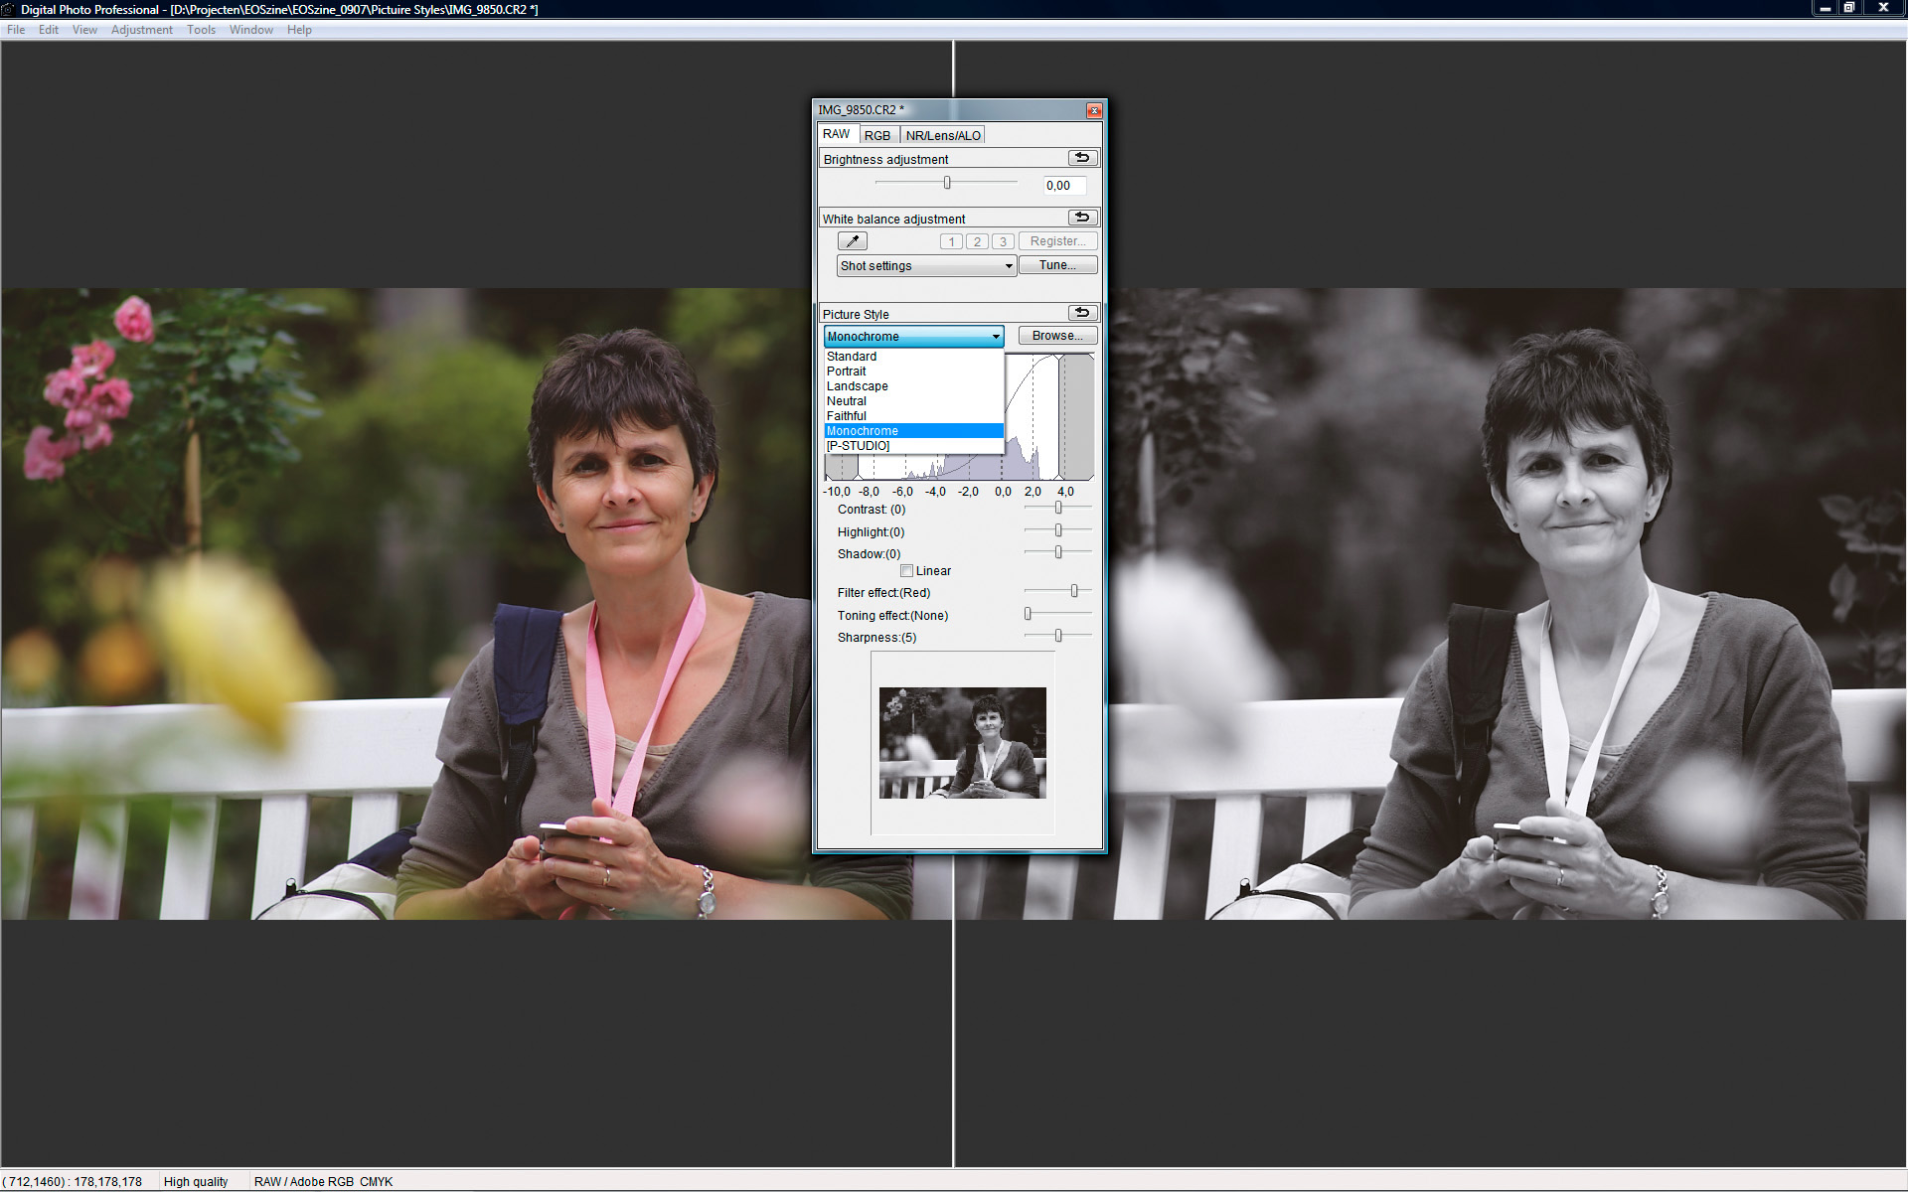
Task: Click white balance preset 1 button
Action: pos(951,241)
